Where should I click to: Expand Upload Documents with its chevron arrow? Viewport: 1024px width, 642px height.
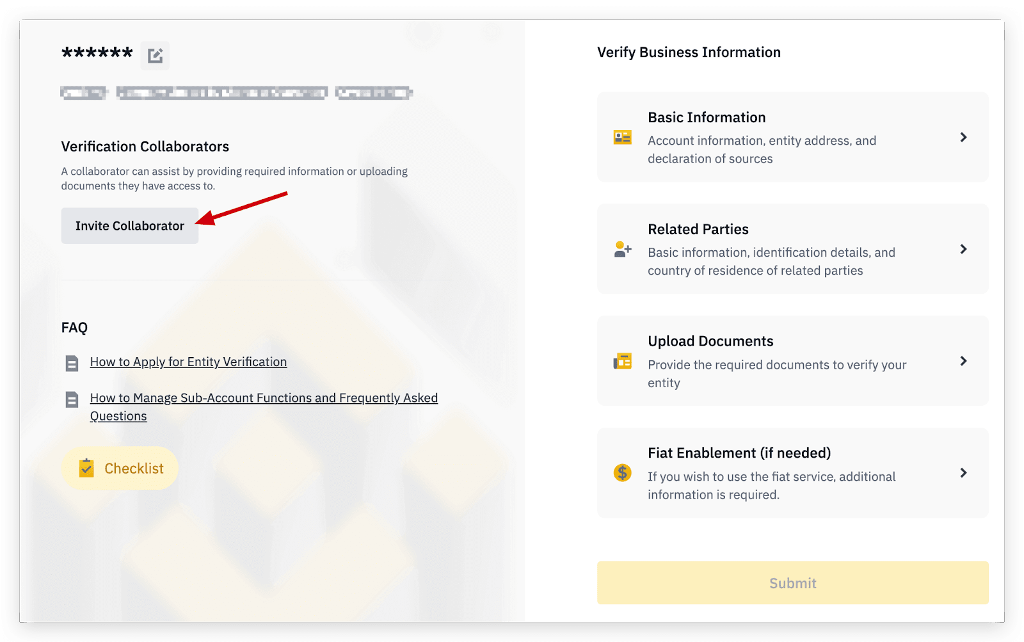click(963, 361)
